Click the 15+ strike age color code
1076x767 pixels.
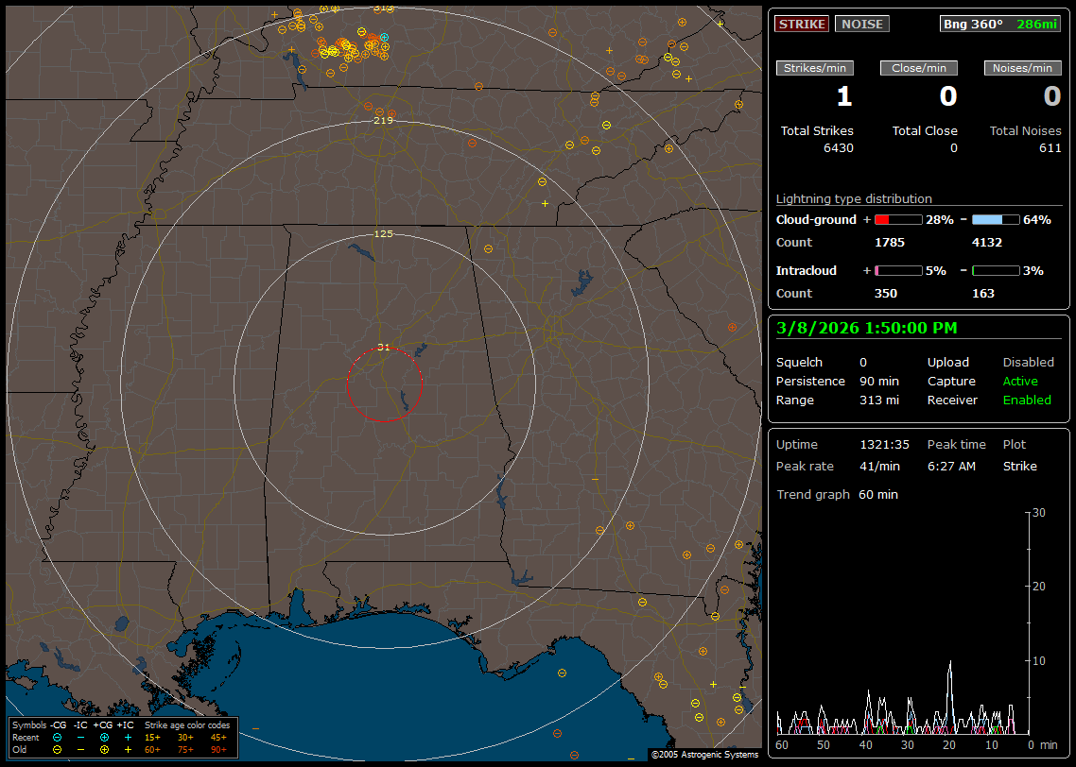pyautogui.click(x=152, y=737)
